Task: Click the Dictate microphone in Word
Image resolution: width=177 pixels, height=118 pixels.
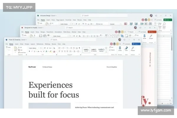Action: [120, 49]
